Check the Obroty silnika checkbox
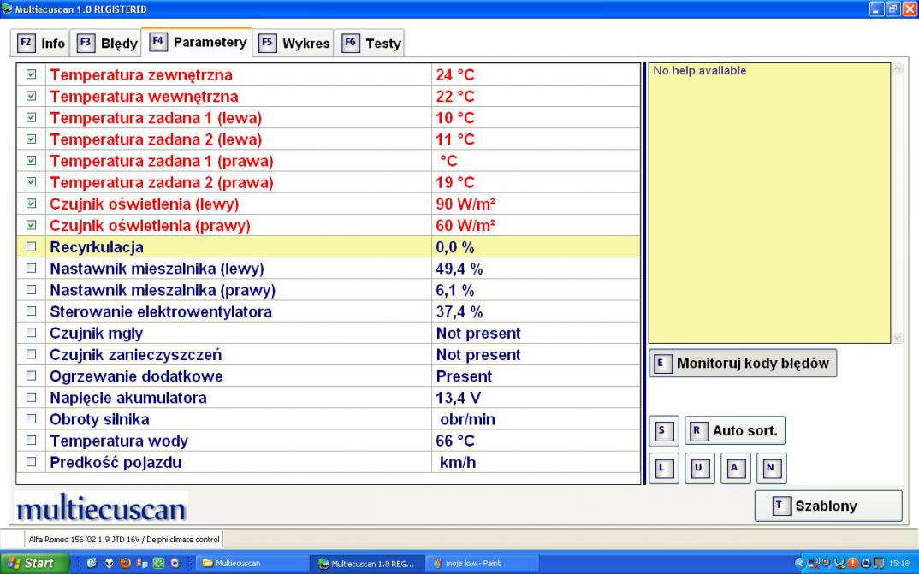919x574 pixels. pyautogui.click(x=32, y=419)
